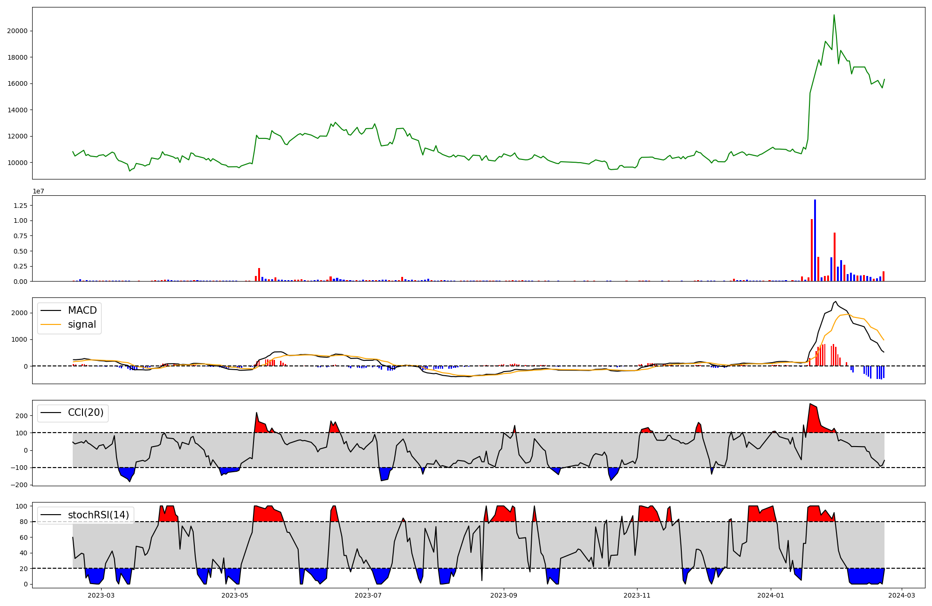Click the 2023-05 date tick label
The width and height of the screenshot is (932, 606).
tap(235, 595)
